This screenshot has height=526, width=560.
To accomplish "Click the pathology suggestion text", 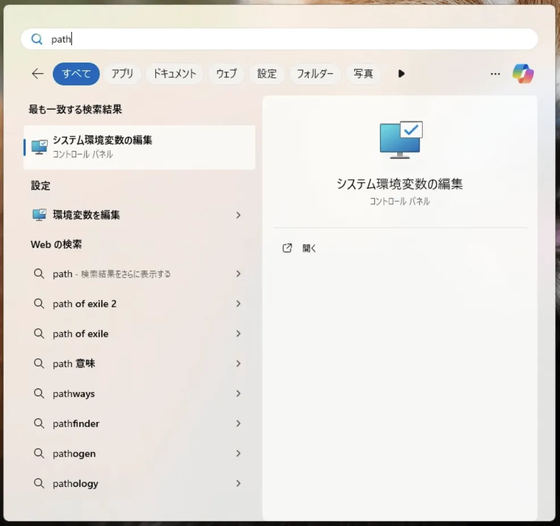I will point(76,484).
